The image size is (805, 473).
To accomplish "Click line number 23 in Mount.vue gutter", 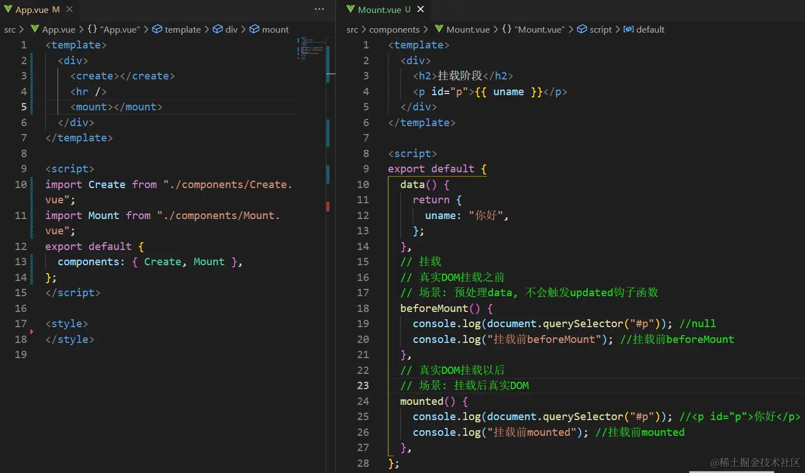I will [363, 386].
